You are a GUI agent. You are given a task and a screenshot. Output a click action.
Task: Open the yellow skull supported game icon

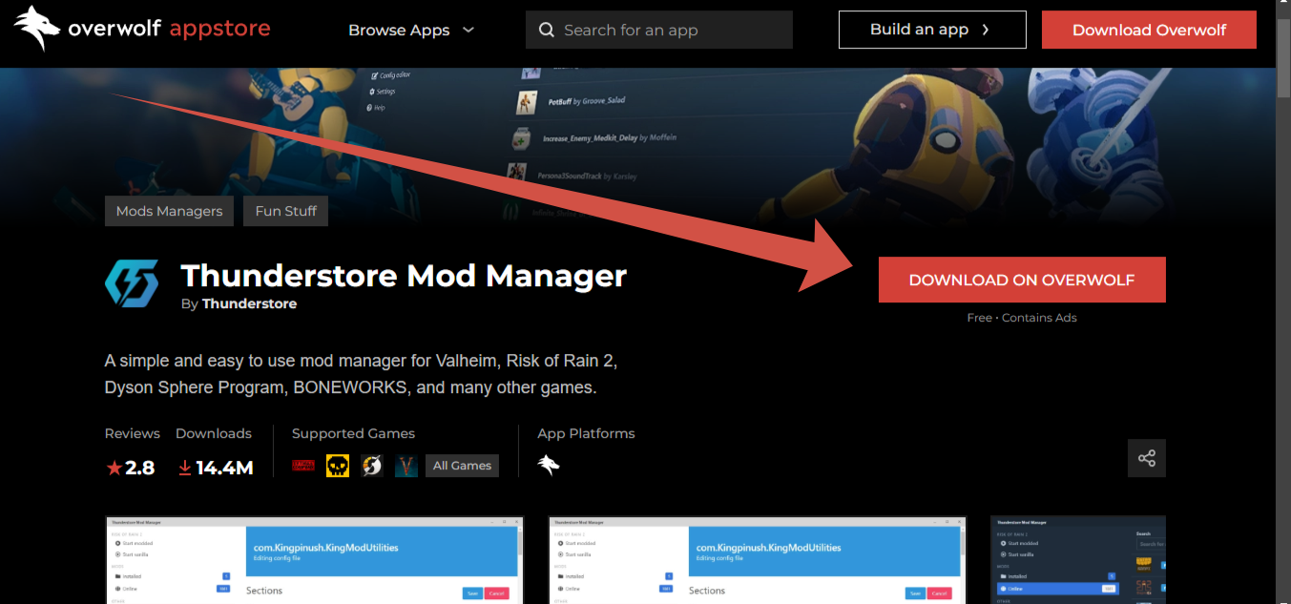point(338,466)
